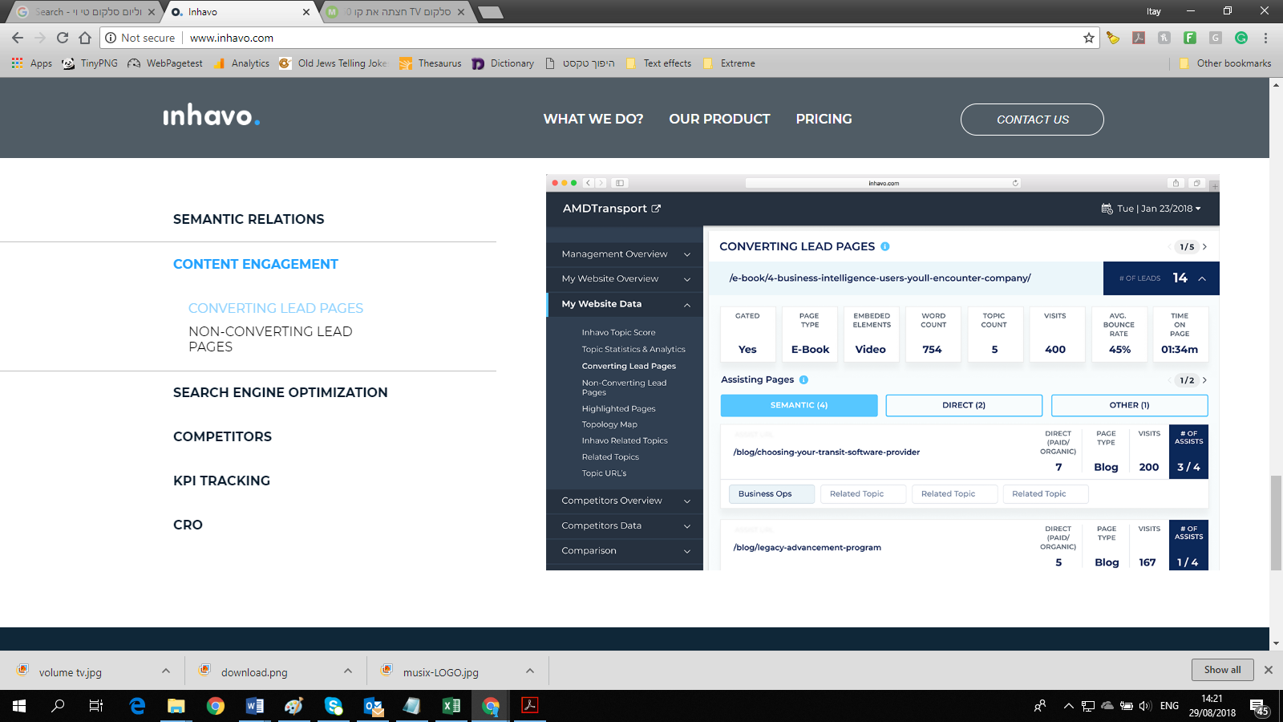Reload the Inhavo page
This screenshot has width=1283, height=722.
tap(63, 38)
